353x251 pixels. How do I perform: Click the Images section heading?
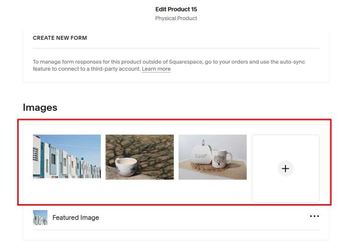40,107
